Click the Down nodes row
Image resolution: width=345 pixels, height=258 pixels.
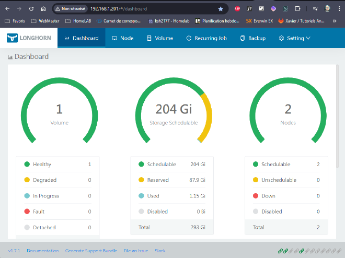click(286, 196)
